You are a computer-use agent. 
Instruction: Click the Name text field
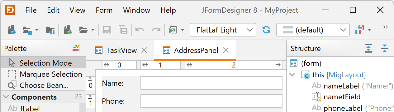(211, 83)
